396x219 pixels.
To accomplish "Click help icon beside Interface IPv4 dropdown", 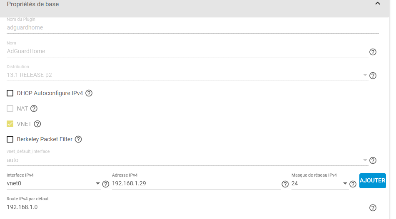I will pos(106,184).
